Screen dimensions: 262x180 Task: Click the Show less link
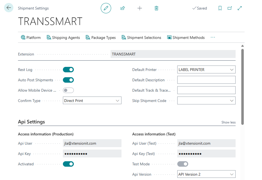[x=228, y=122]
